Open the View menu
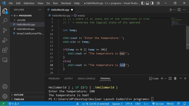 tap(40, 3)
